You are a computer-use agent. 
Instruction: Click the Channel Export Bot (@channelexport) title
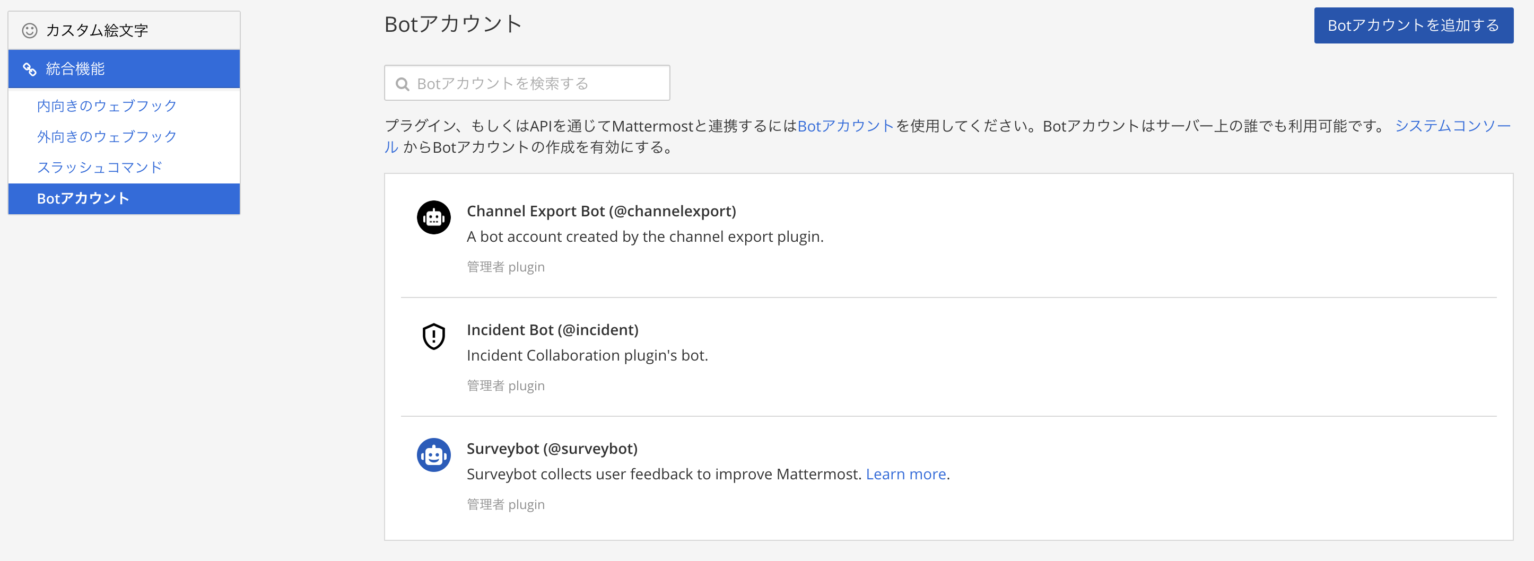[602, 211]
